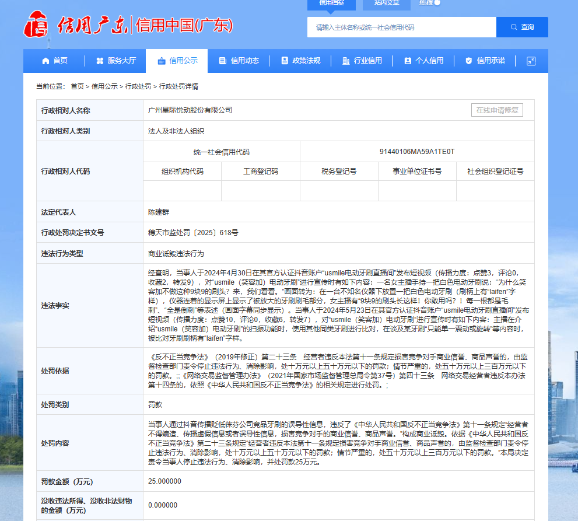Click the 社会组织登记证号 column header
The width and height of the screenshot is (578, 521).
click(x=495, y=172)
